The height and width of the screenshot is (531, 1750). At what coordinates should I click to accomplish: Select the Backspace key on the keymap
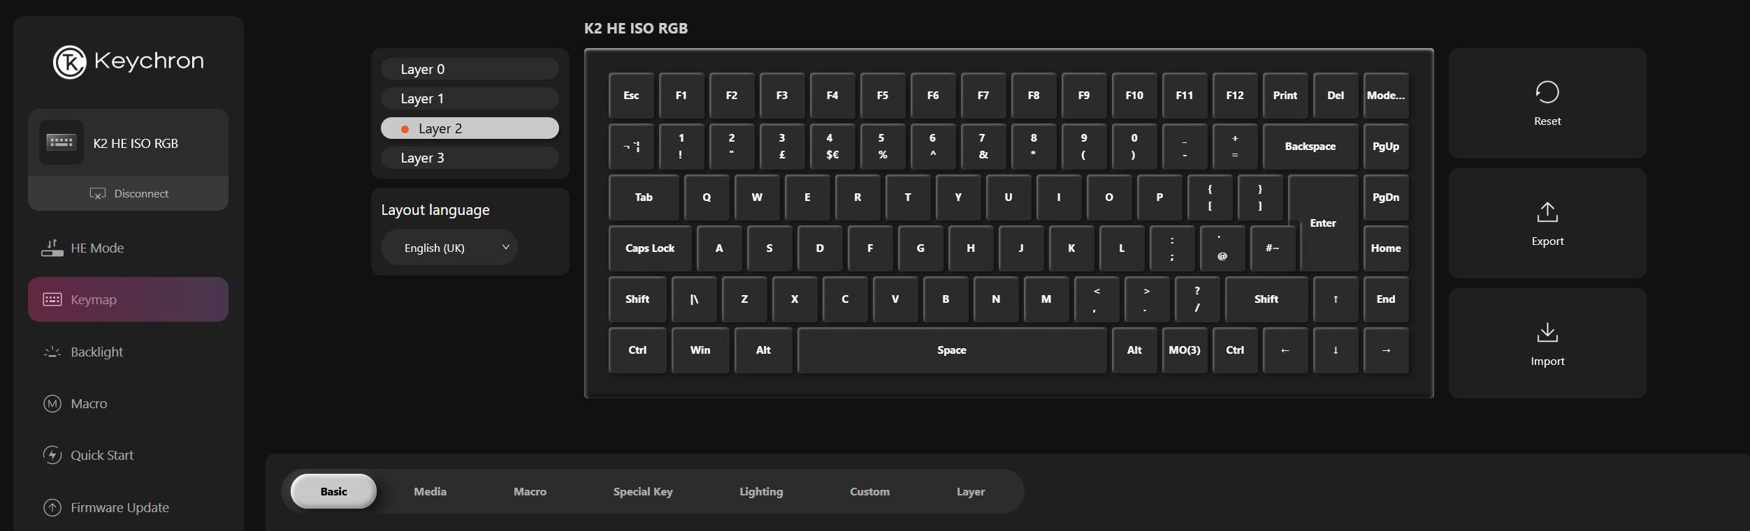pos(1310,146)
